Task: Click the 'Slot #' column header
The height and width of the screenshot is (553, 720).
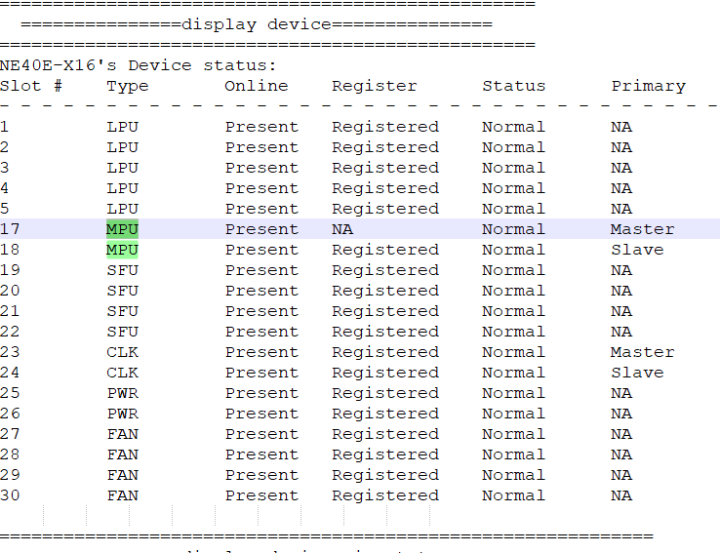Action: pos(31,86)
